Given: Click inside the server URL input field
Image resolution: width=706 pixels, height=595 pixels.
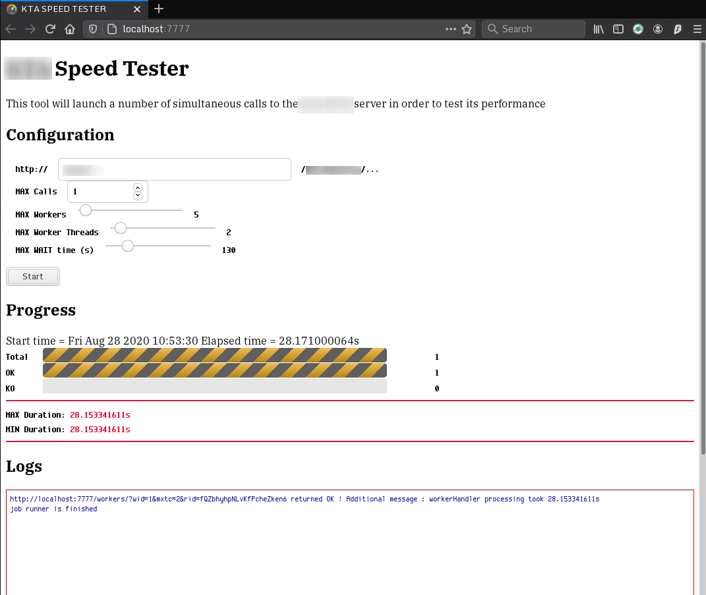Looking at the screenshot, I should coord(174,169).
